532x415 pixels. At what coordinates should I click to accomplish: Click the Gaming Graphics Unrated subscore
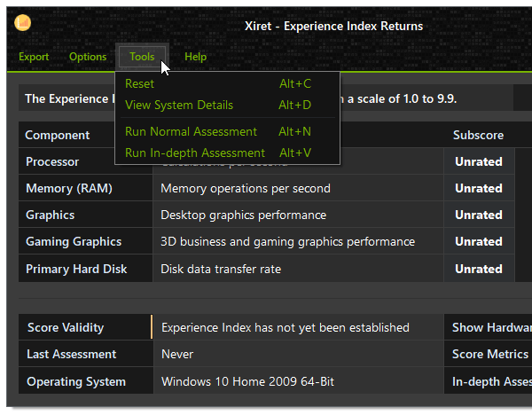[x=479, y=241]
